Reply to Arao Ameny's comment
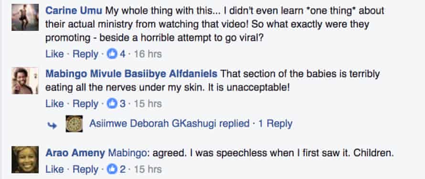 [x=85, y=169]
